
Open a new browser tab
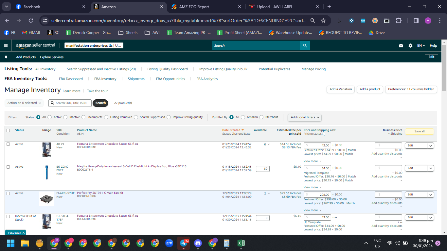[x=329, y=7]
